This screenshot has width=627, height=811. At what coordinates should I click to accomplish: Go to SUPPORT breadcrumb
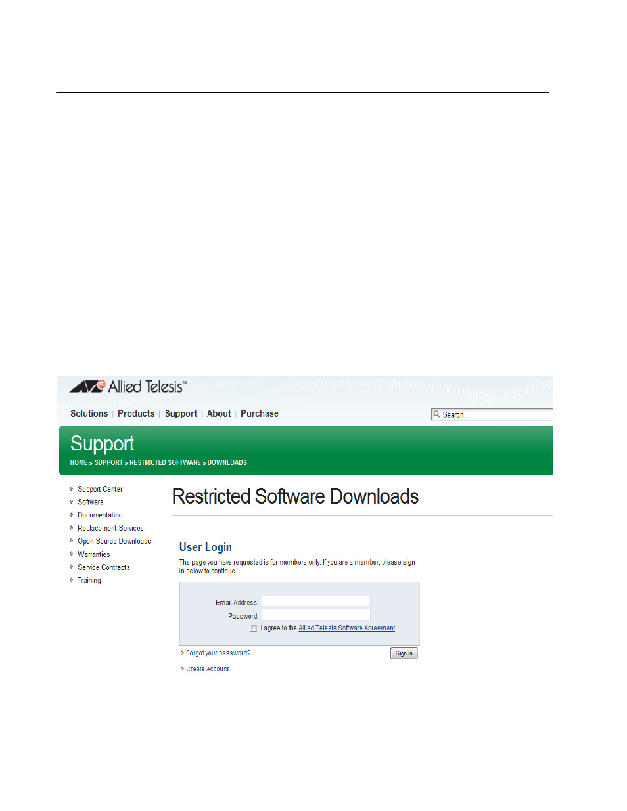(108, 462)
